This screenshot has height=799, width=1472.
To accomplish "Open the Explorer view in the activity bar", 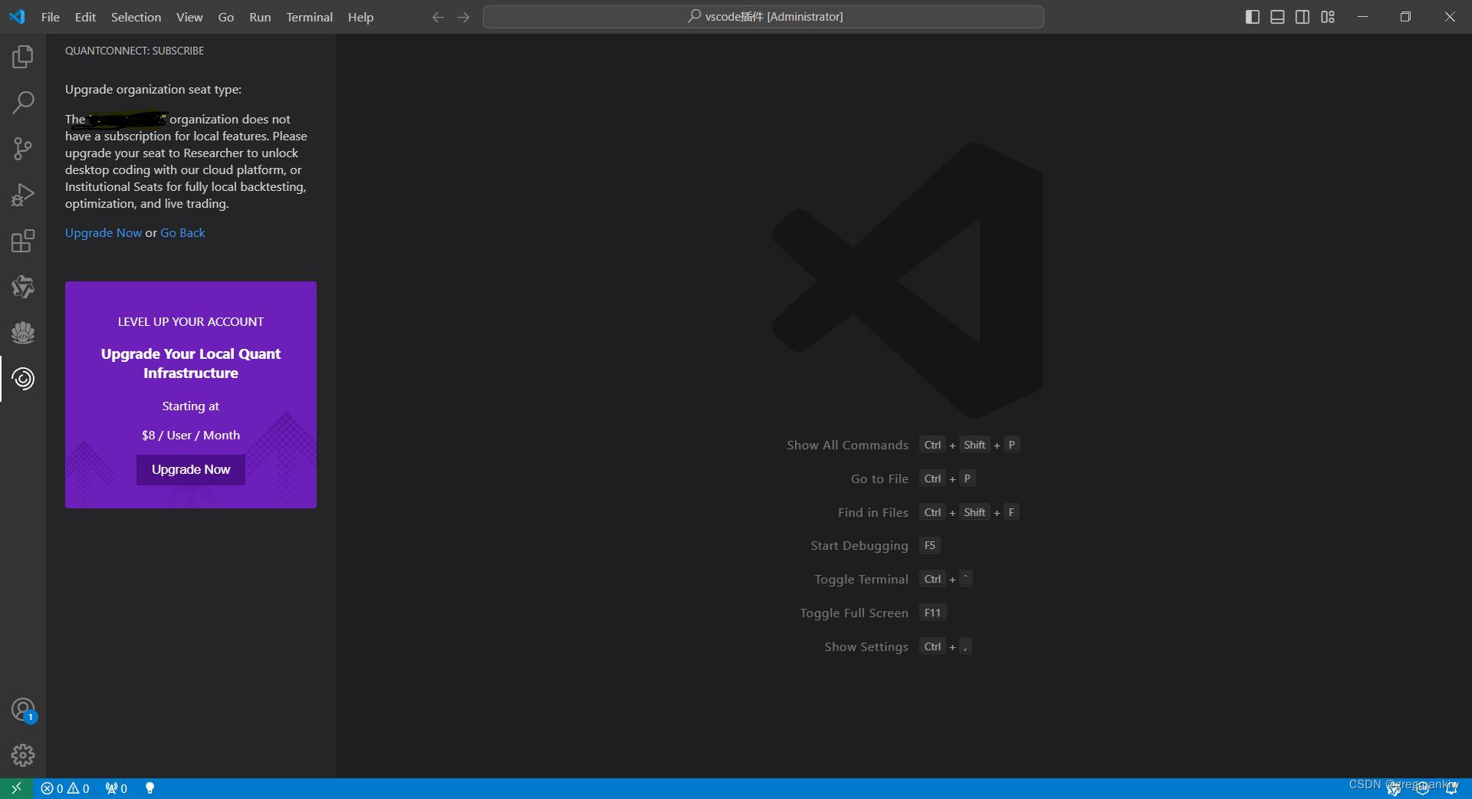I will click(23, 57).
